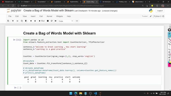Click the empty In [ ] code cell
The height and width of the screenshot is (96, 171).
tap(92, 88)
